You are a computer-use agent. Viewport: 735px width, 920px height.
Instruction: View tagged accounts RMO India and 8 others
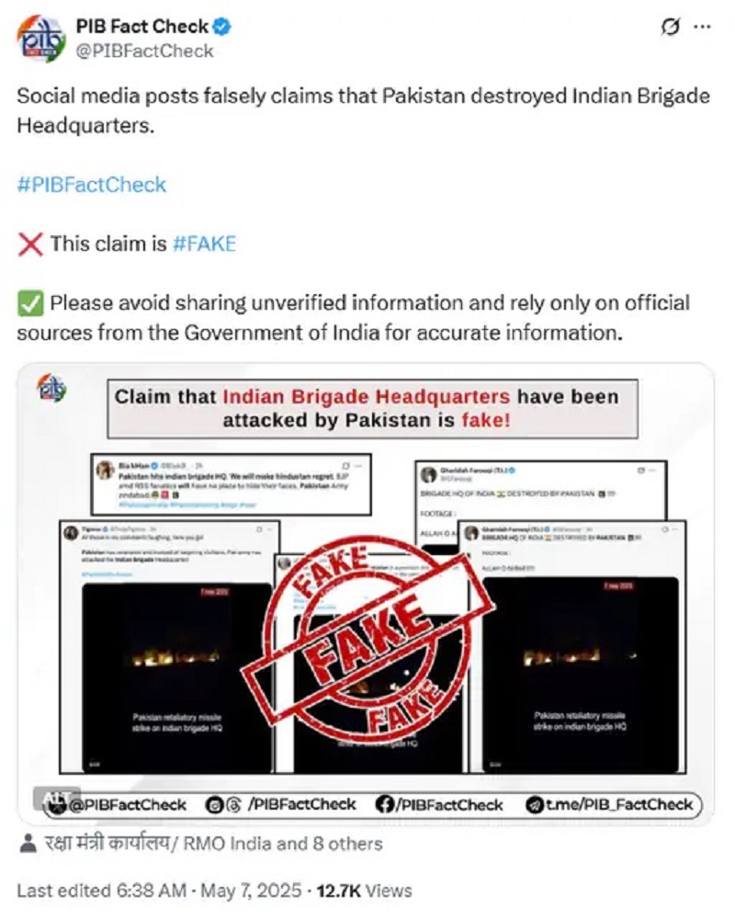coord(213,844)
